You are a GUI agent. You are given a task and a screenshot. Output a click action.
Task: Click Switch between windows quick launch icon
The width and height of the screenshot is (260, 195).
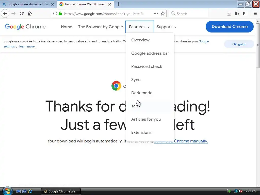tap(24, 191)
